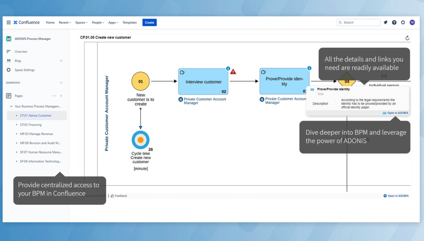The height and width of the screenshot is (241, 424).
Task: Open CP.02 Financing page
Action: point(31,125)
